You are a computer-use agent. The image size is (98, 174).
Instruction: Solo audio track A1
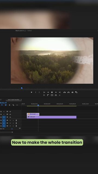(x=13, y=120)
